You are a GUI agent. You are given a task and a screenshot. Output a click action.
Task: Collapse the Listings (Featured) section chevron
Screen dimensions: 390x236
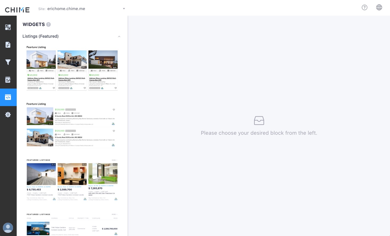click(x=119, y=37)
